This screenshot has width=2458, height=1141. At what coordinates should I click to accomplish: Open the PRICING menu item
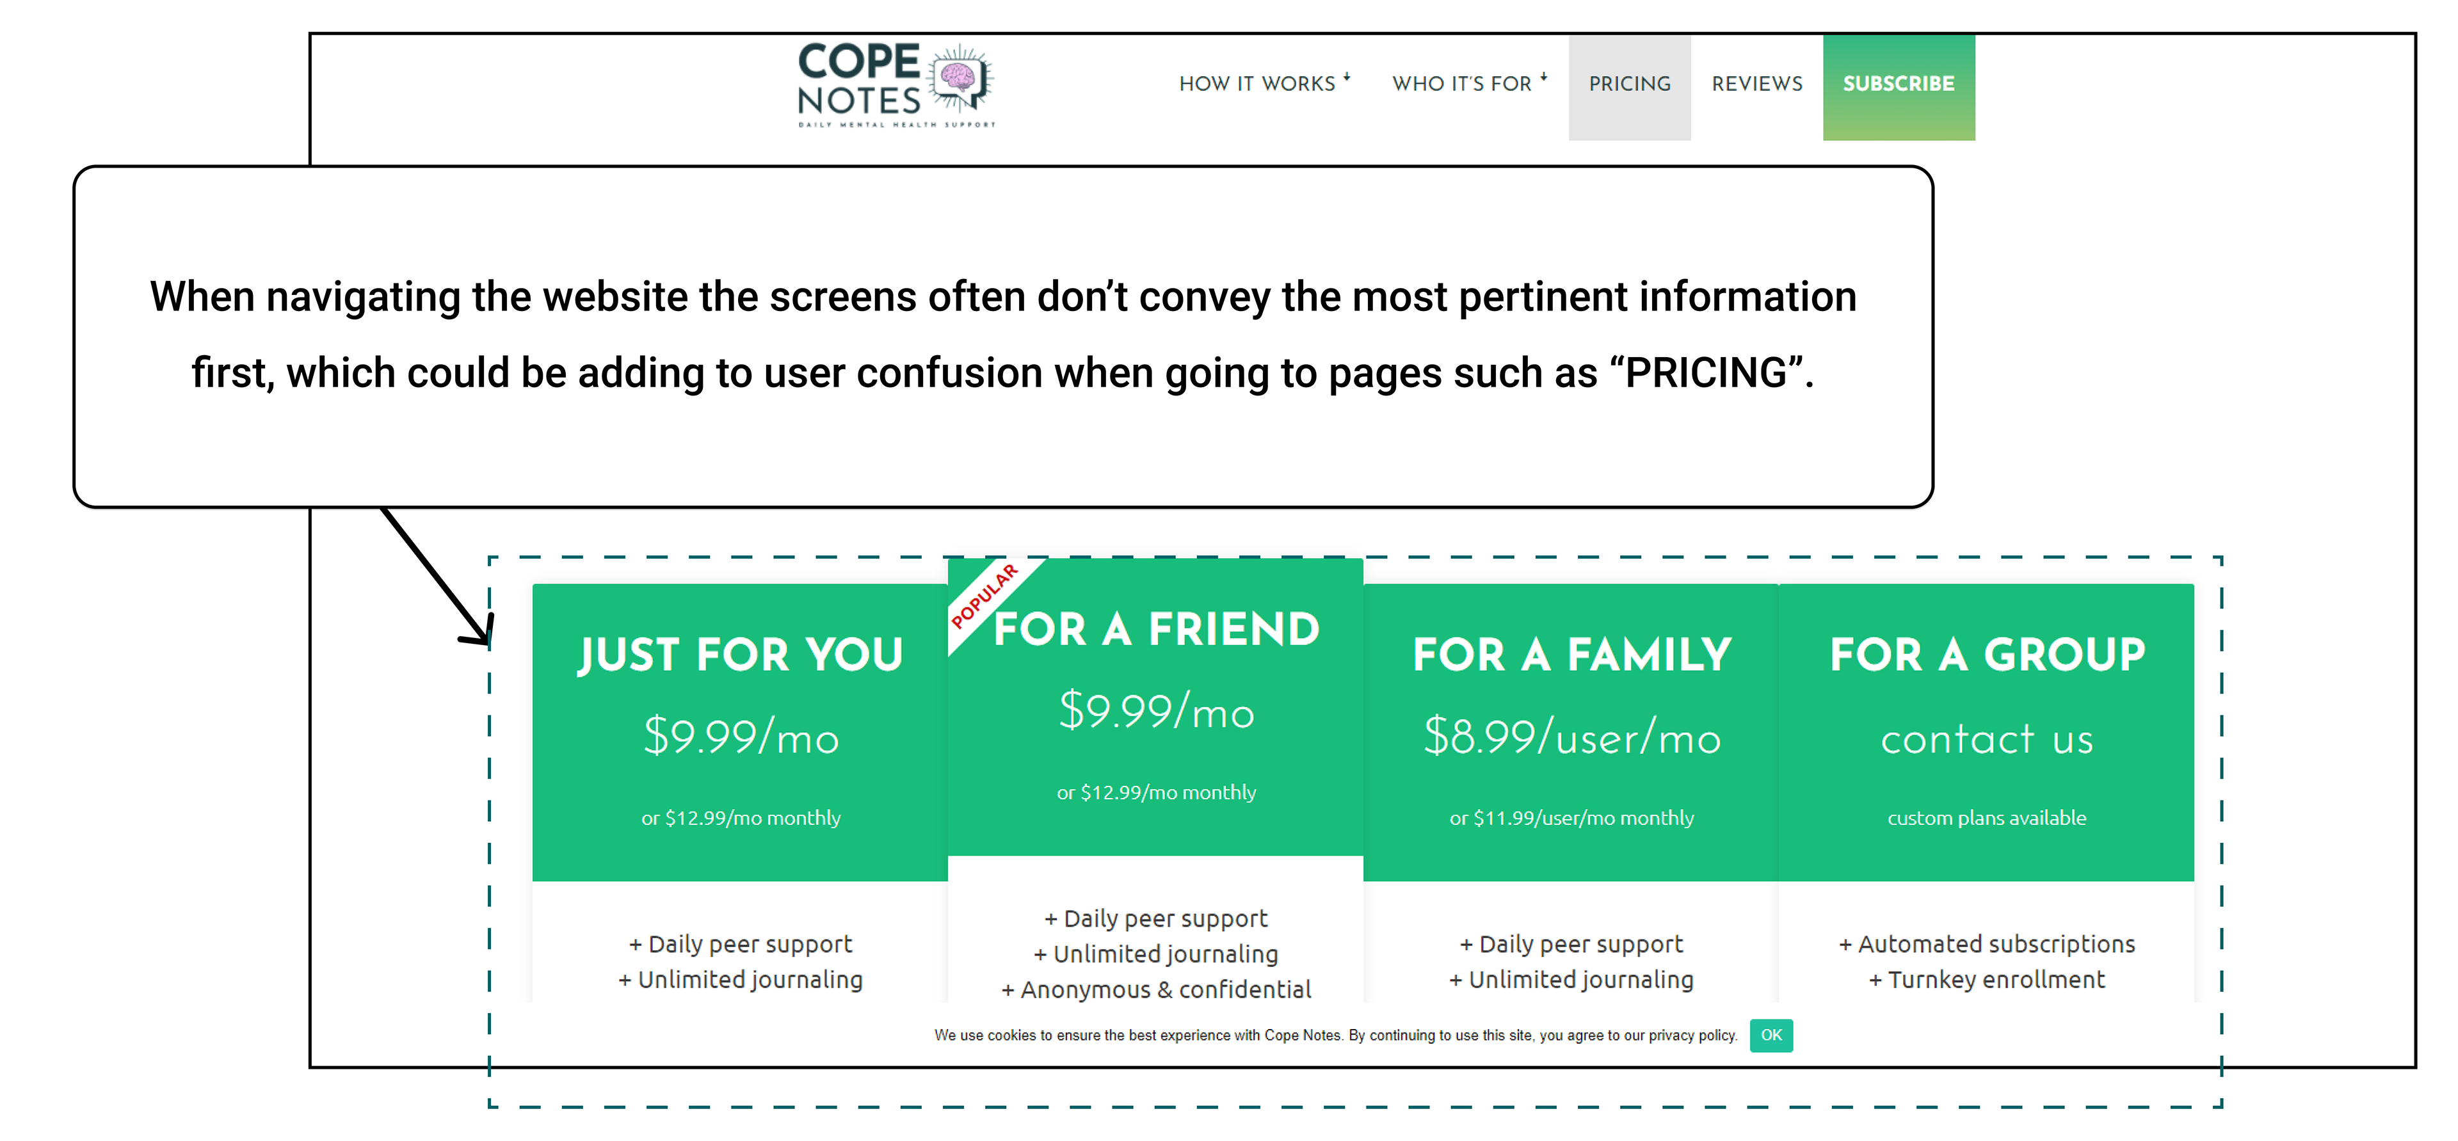(1629, 84)
